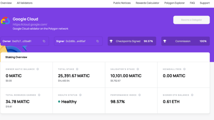The height and width of the screenshot is (120, 214).
Task: Show info for Signer ETH Balance
Action: [192, 95]
